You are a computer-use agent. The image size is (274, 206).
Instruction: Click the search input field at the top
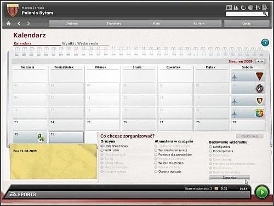[x=244, y=14]
